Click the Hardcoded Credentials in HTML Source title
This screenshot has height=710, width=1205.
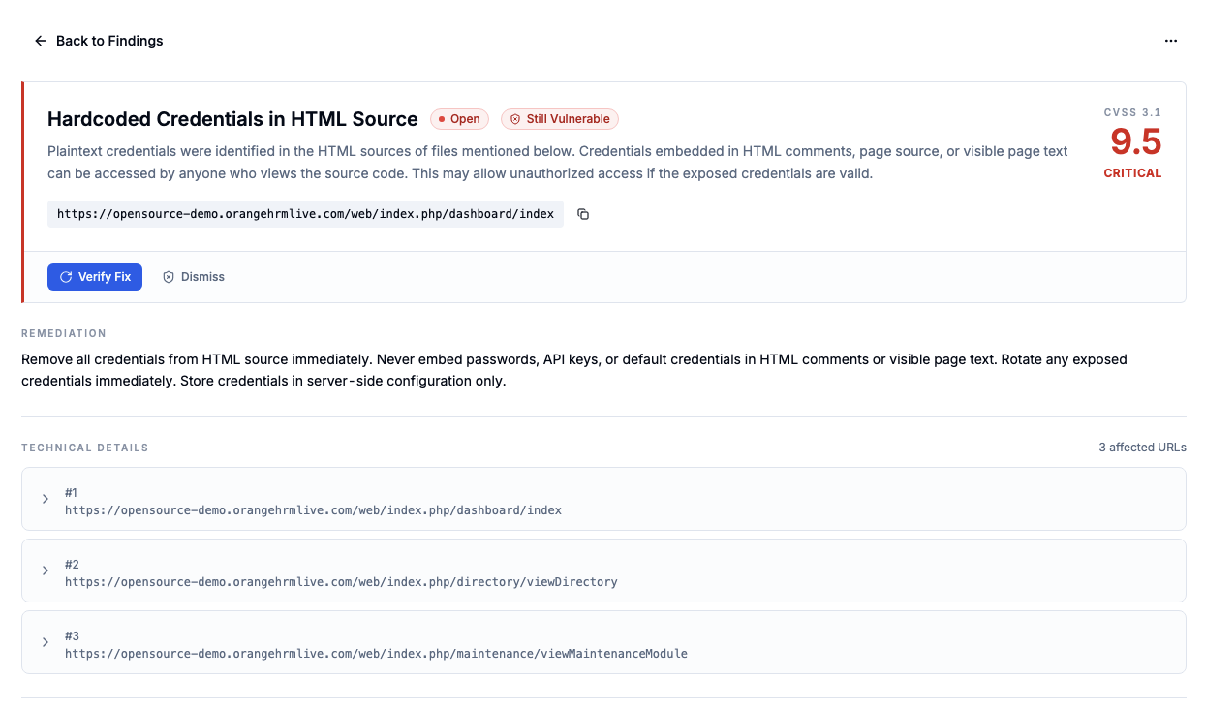[232, 119]
